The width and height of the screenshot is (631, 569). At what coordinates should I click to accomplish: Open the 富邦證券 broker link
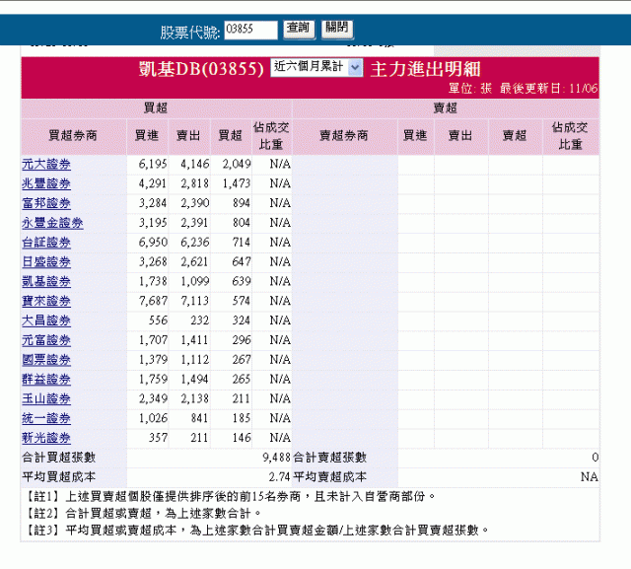[46, 203]
